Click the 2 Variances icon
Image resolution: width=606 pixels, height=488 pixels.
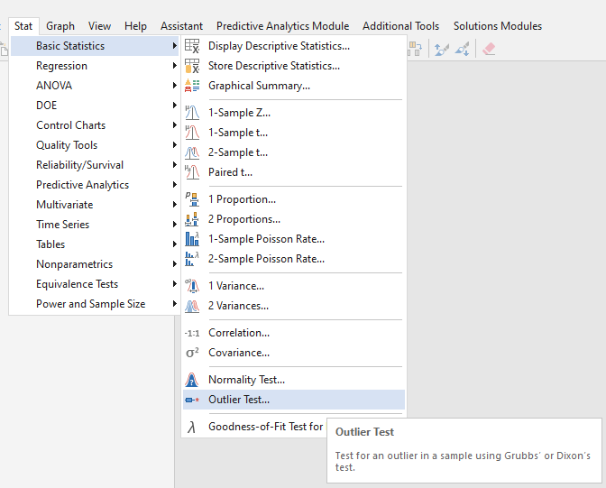(192, 306)
